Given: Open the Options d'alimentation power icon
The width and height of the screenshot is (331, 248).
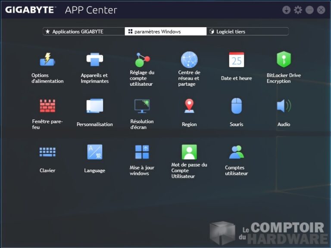Looking at the screenshot, I should coord(47,59).
